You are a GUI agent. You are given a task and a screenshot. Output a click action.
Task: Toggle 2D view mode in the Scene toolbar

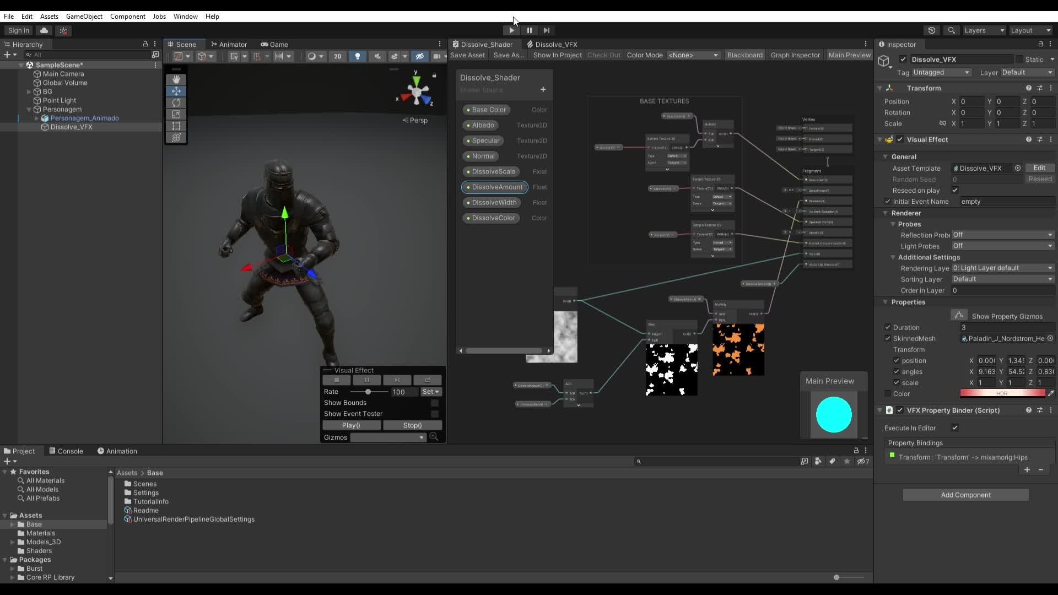[x=337, y=56]
